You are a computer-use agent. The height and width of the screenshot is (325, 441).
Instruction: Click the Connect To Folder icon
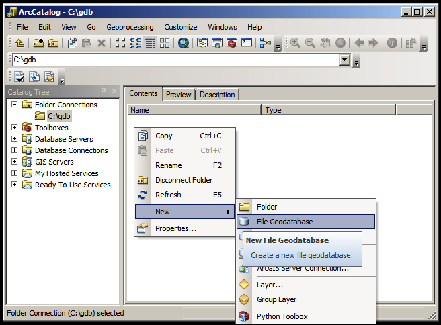(38, 43)
